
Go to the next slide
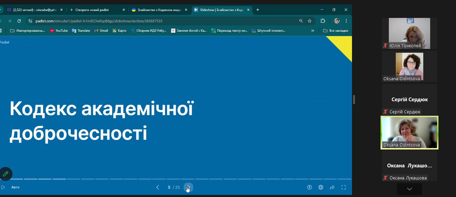188,187
